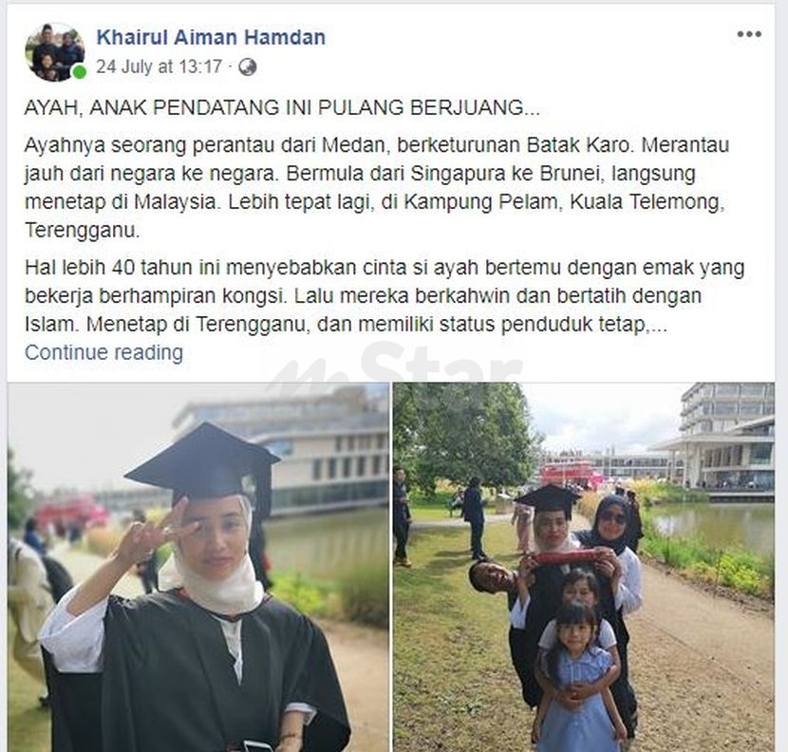Click the paragraph mentioning Batak Karo
This screenshot has height=752, width=788.
tap(377, 187)
